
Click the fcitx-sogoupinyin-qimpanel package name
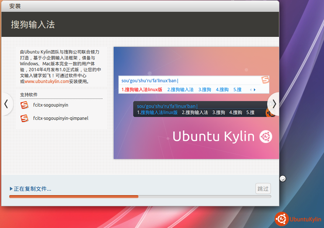coord(61,118)
